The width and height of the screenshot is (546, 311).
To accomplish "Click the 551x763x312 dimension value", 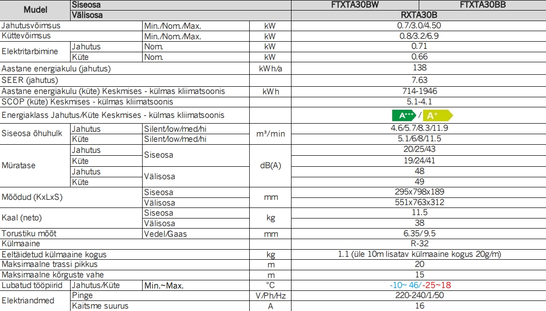I will point(420,202).
